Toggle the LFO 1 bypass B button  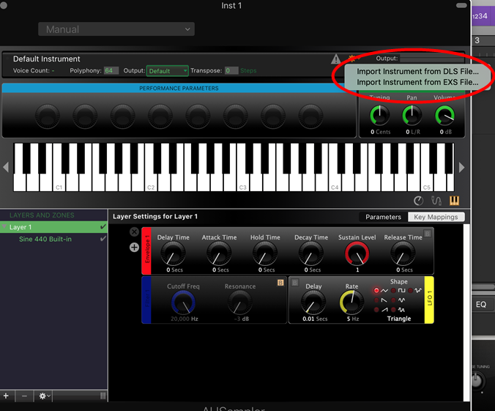[295, 282]
